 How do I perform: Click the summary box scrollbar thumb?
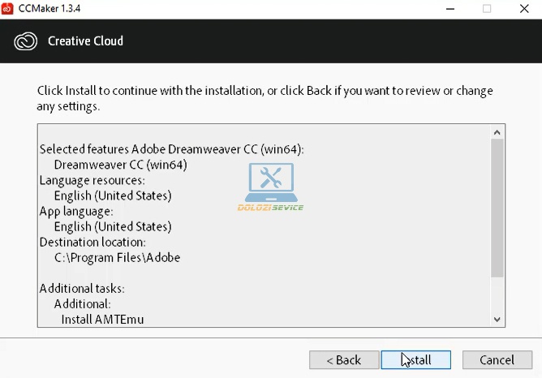point(497,208)
